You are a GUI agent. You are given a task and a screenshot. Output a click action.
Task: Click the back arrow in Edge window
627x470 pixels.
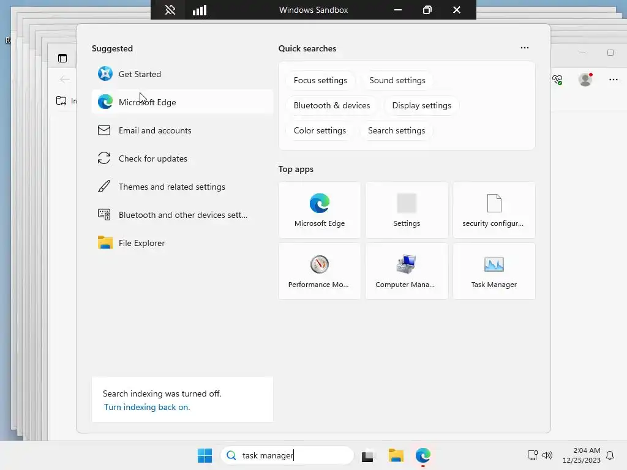(64, 79)
